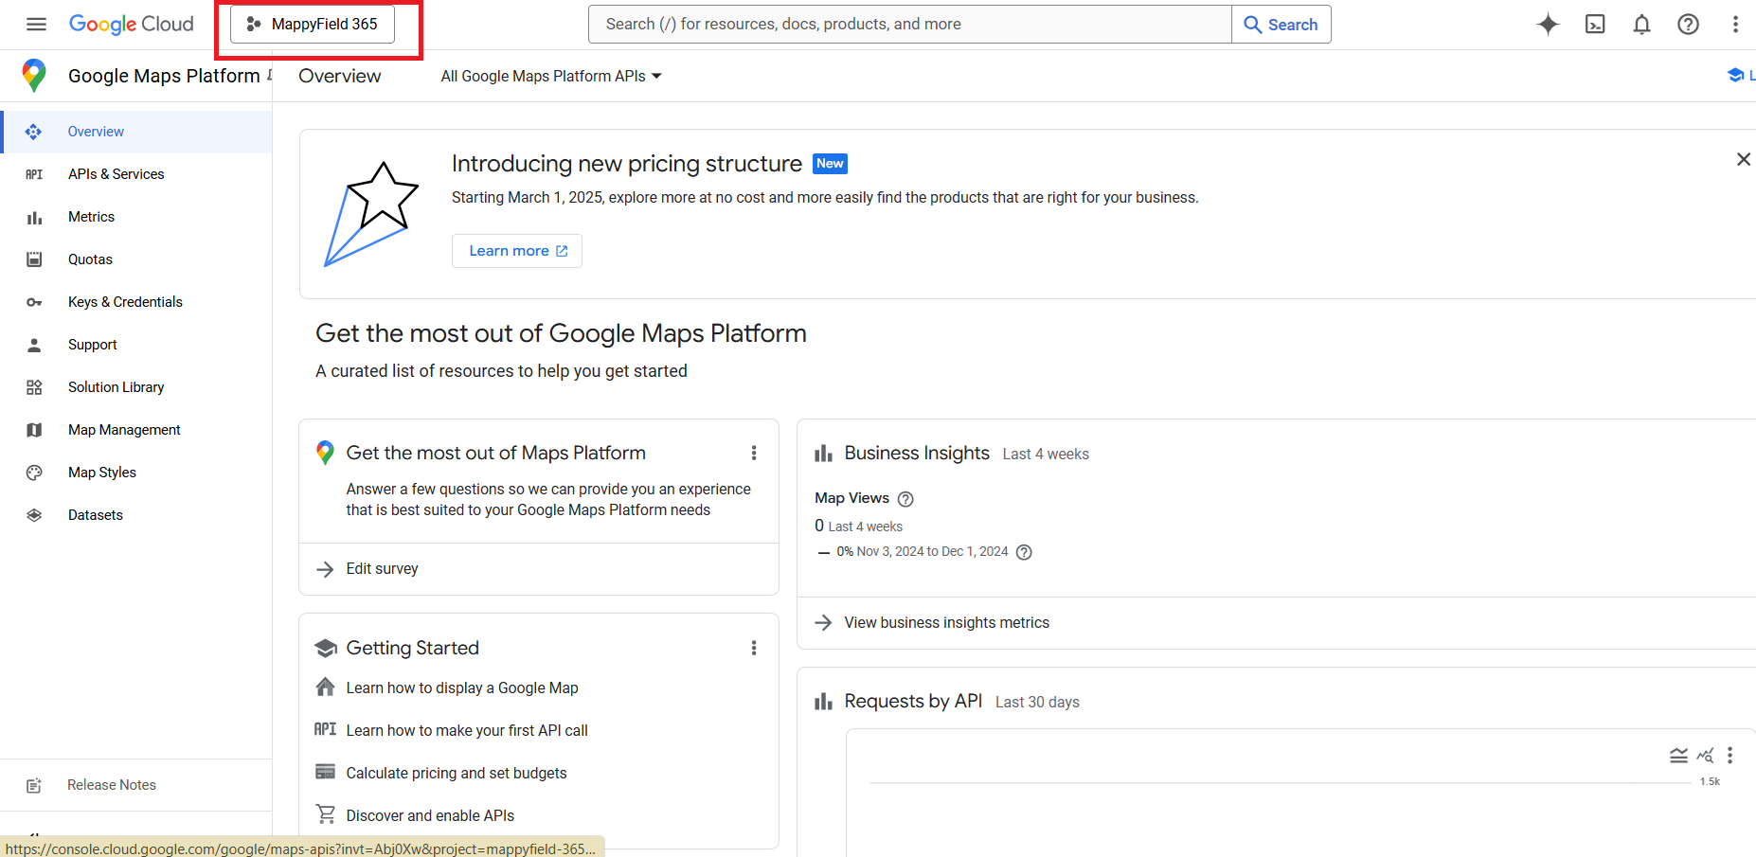1756x857 pixels.
Task: Open the navigation hamburger menu
Action: point(36,24)
